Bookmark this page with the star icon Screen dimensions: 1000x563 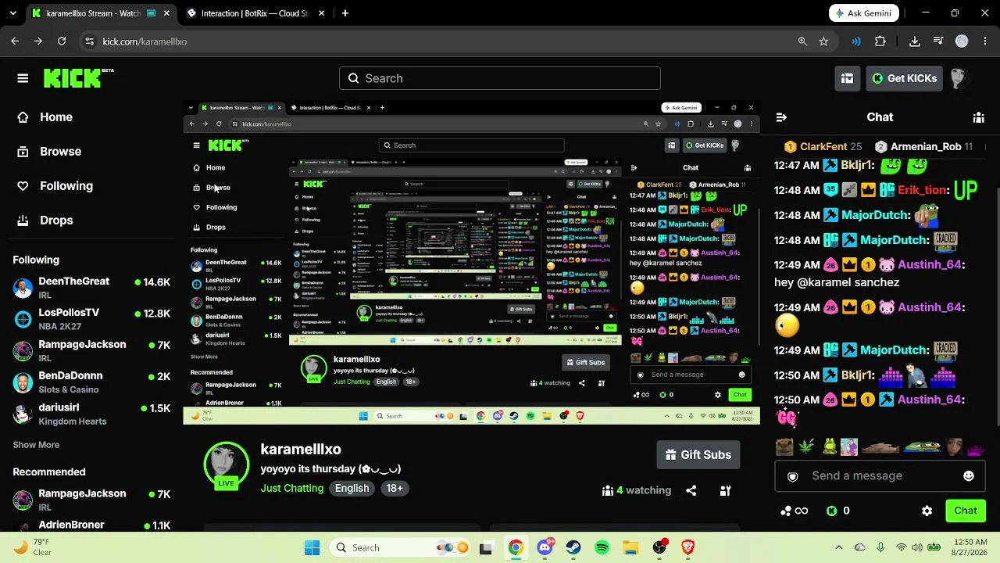point(823,41)
